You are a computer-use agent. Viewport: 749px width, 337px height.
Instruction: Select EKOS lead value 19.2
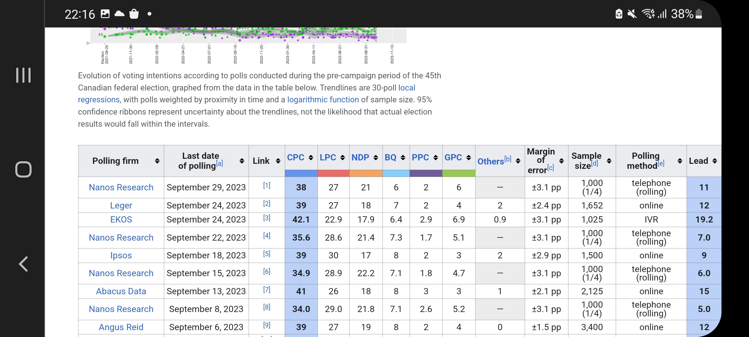(704, 219)
